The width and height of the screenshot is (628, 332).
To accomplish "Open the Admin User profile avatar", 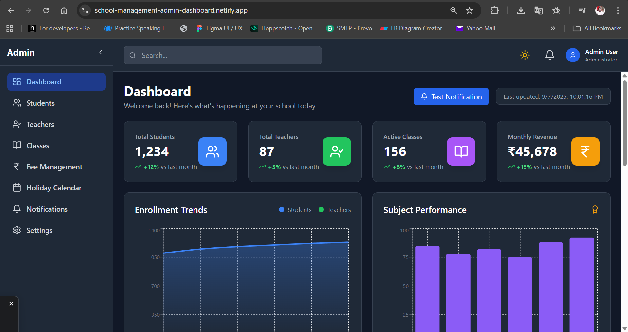I will pos(573,55).
